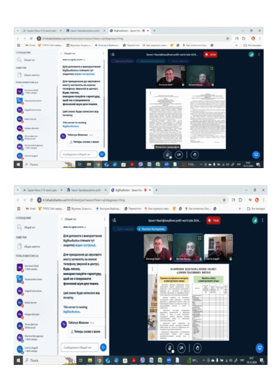Click the chat panel scrollbar in upper screenshot

click(x=104, y=104)
